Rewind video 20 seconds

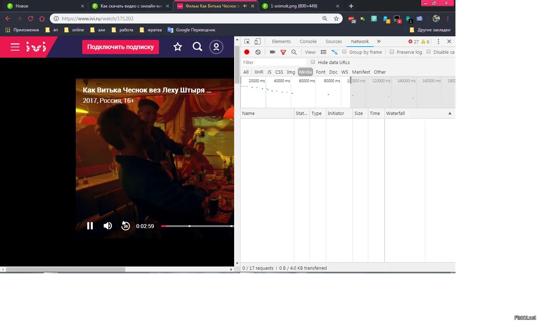(125, 226)
